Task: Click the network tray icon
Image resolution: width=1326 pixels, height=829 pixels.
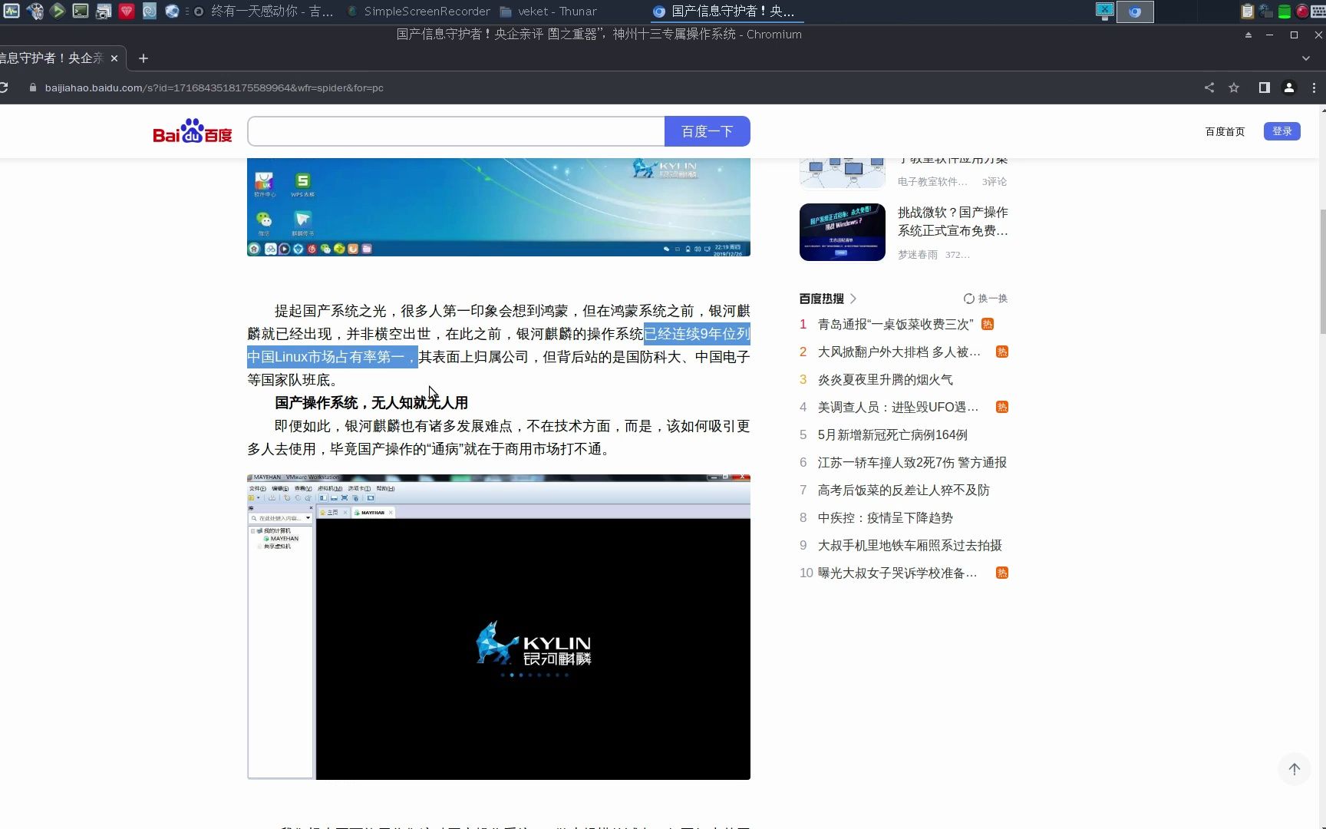Action: [1266, 12]
